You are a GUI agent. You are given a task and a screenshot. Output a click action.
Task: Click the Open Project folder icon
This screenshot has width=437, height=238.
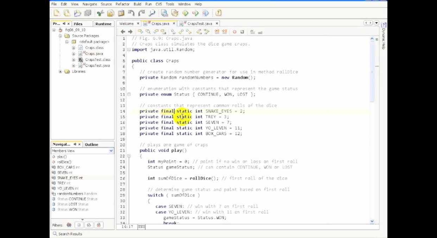click(x=77, y=13)
